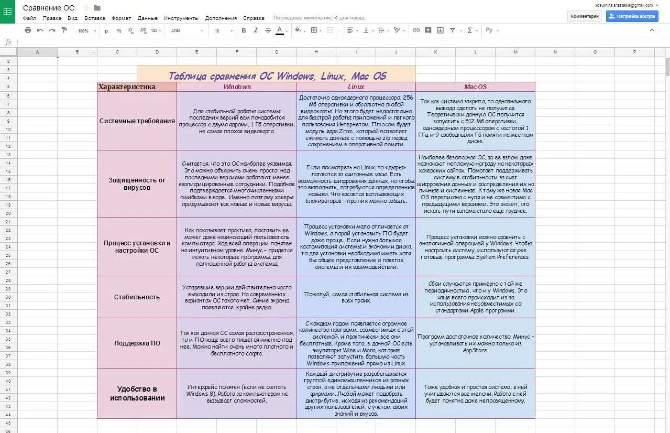
Task: Open the Ру input tools button
Action: [491, 30]
